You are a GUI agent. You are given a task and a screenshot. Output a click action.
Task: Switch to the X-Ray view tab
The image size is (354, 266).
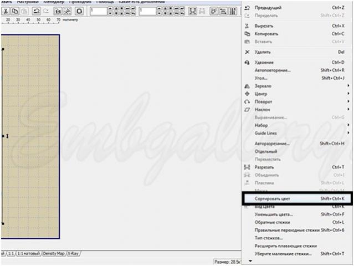pos(73,253)
